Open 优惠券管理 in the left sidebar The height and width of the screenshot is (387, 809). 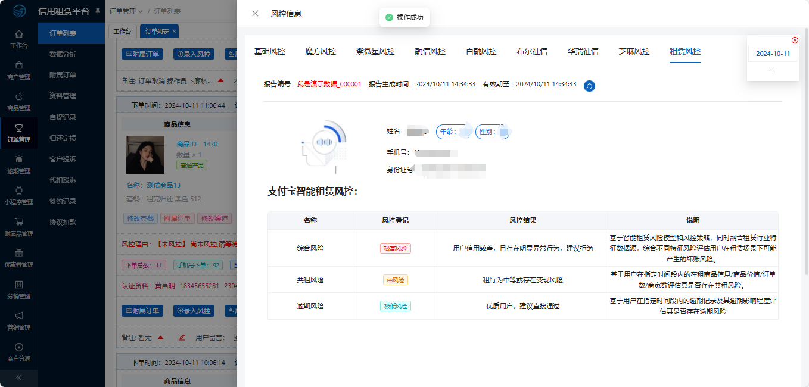point(18,258)
